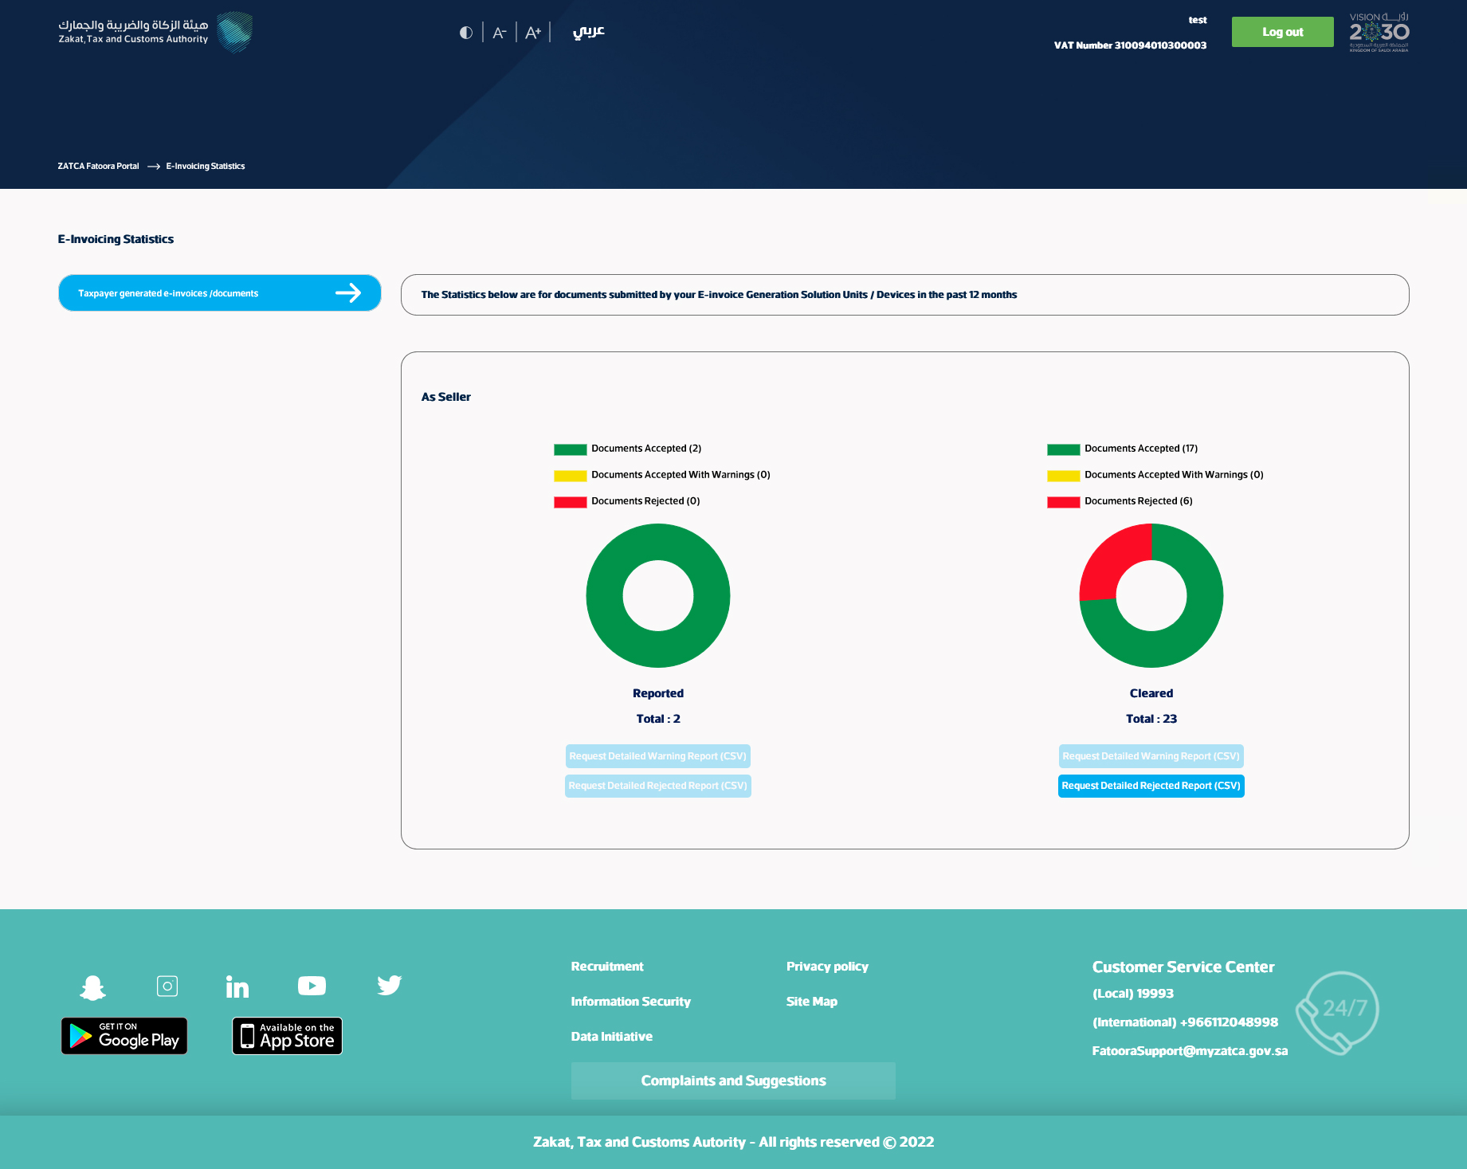The height and width of the screenshot is (1169, 1467).
Task: Open the Twitter icon in the footer
Action: coord(390,986)
